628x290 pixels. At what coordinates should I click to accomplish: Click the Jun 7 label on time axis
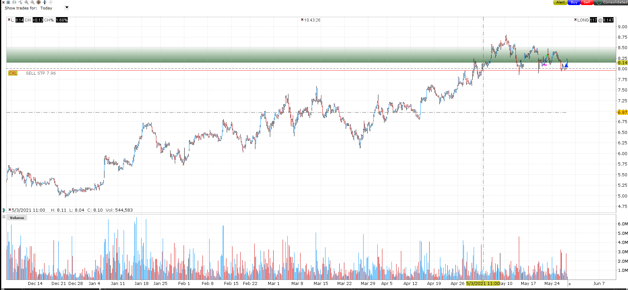click(x=599, y=283)
